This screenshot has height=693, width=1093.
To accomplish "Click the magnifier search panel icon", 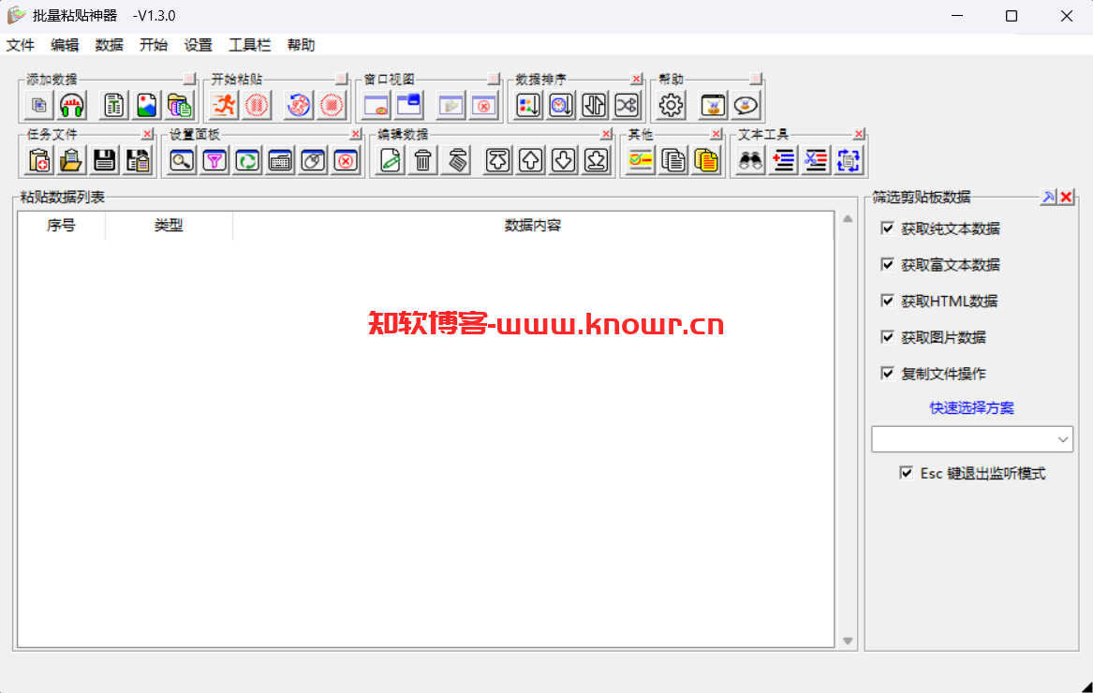I will pos(182,160).
